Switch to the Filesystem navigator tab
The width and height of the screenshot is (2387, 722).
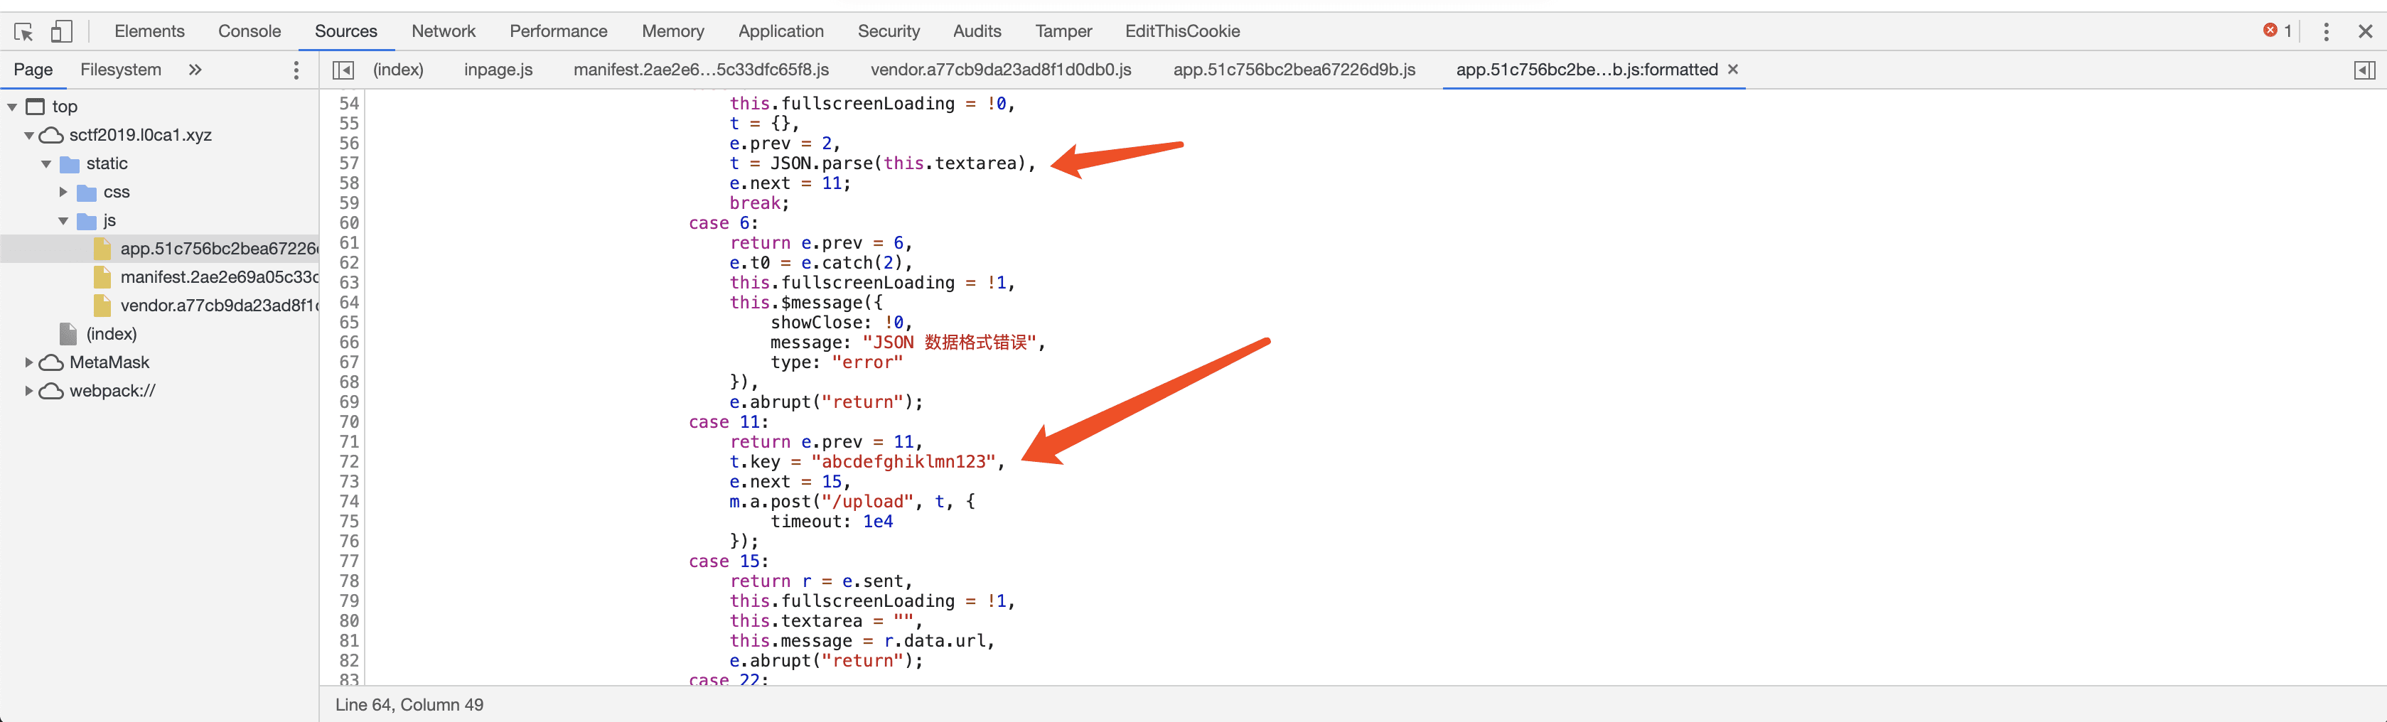[120, 70]
